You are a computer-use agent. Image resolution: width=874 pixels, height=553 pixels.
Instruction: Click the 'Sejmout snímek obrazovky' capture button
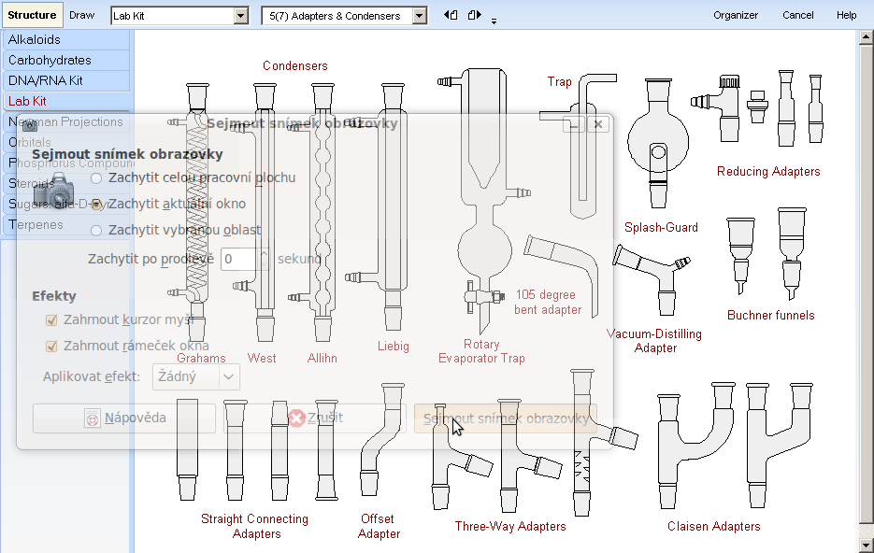(x=506, y=418)
